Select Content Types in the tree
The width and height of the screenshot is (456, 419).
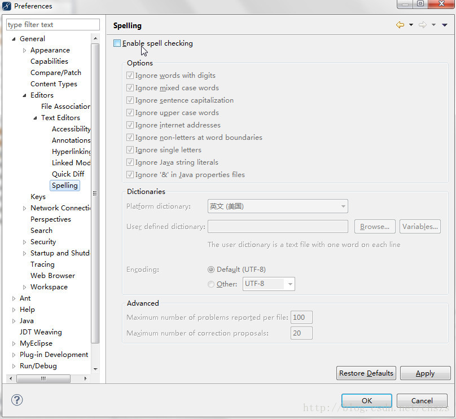54,84
